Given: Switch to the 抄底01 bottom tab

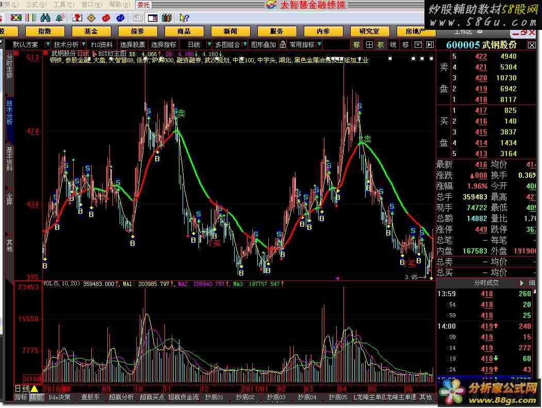Looking at the screenshot, I should [214, 397].
